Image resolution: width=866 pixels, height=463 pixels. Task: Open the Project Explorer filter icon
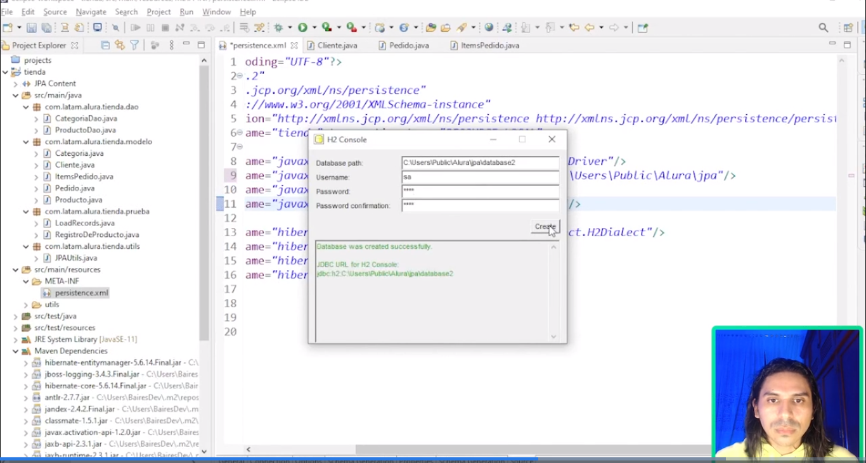[x=134, y=45]
